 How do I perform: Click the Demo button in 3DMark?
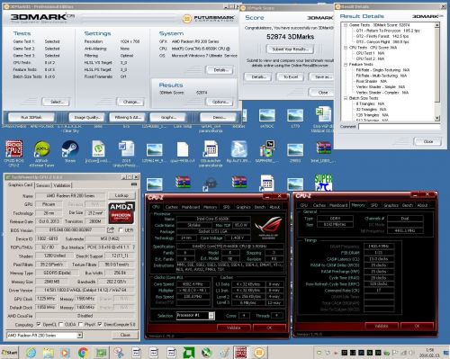(219, 117)
